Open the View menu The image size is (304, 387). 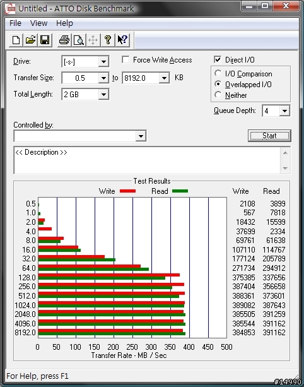pos(38,23)
